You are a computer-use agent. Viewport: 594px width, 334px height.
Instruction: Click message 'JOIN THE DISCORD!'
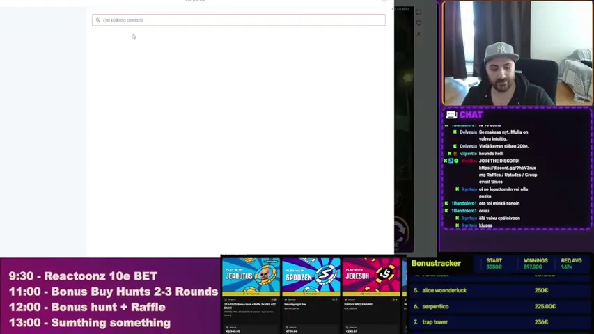pyautogui.click(x=499, y=161)
